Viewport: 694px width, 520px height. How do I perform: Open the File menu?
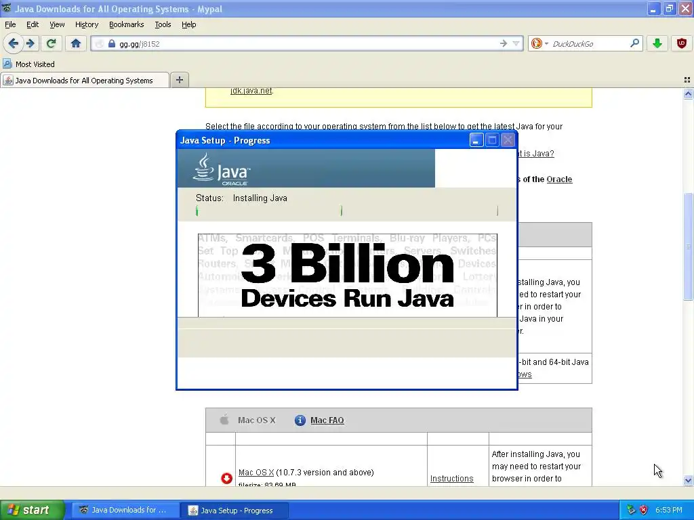coord(10,24)
